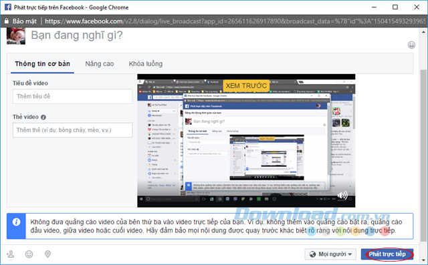Click the profile picture thumbnail

[x=16, y=36]
